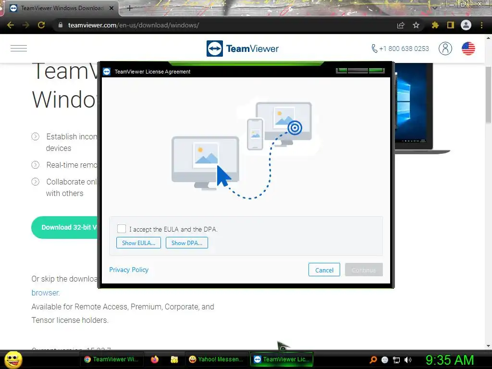Open the Chrome three-dot menu

(481, 25)
